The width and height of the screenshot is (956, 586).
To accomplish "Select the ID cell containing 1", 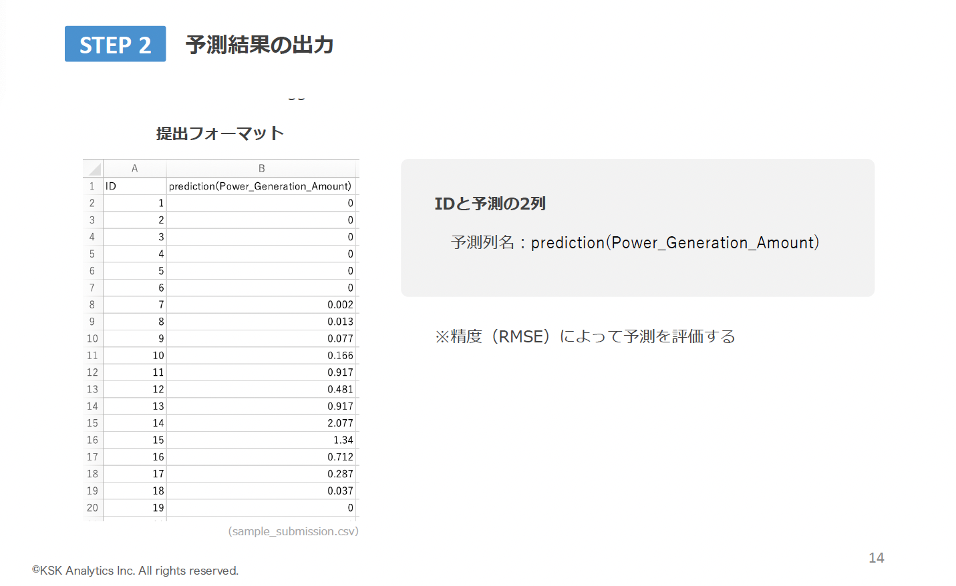I will click(x=134, y=203).
